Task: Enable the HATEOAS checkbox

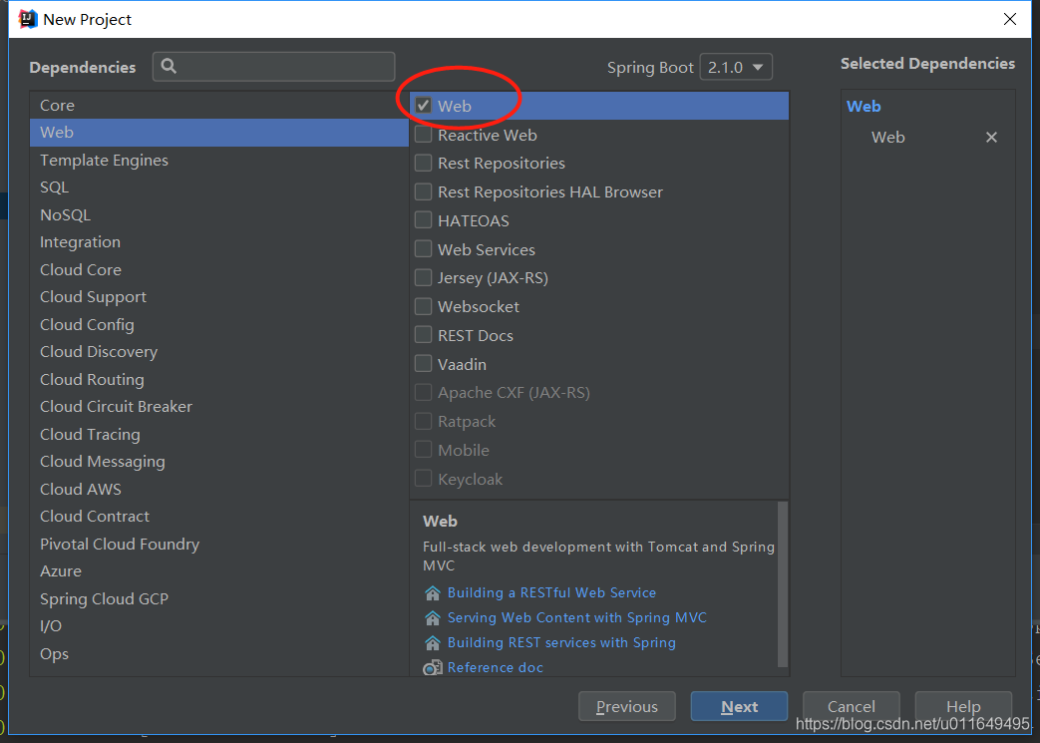Action: 423,220
